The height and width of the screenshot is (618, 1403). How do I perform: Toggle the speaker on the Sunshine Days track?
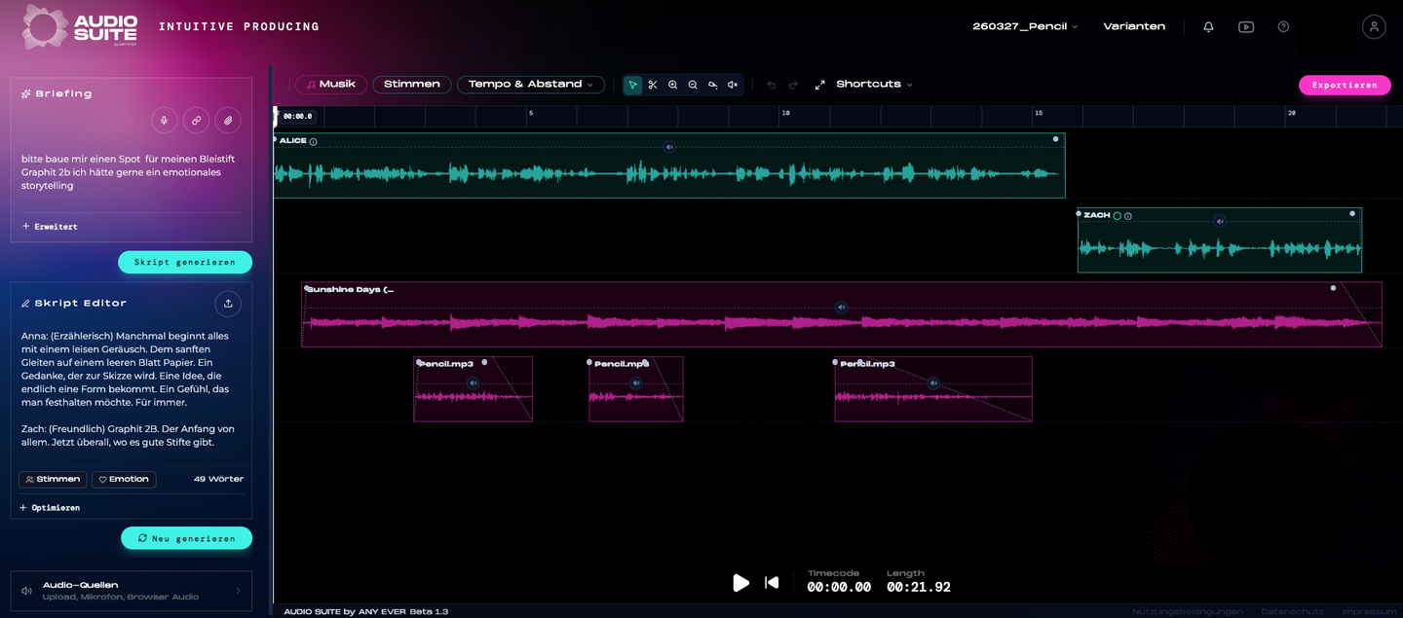pos(842,307)
